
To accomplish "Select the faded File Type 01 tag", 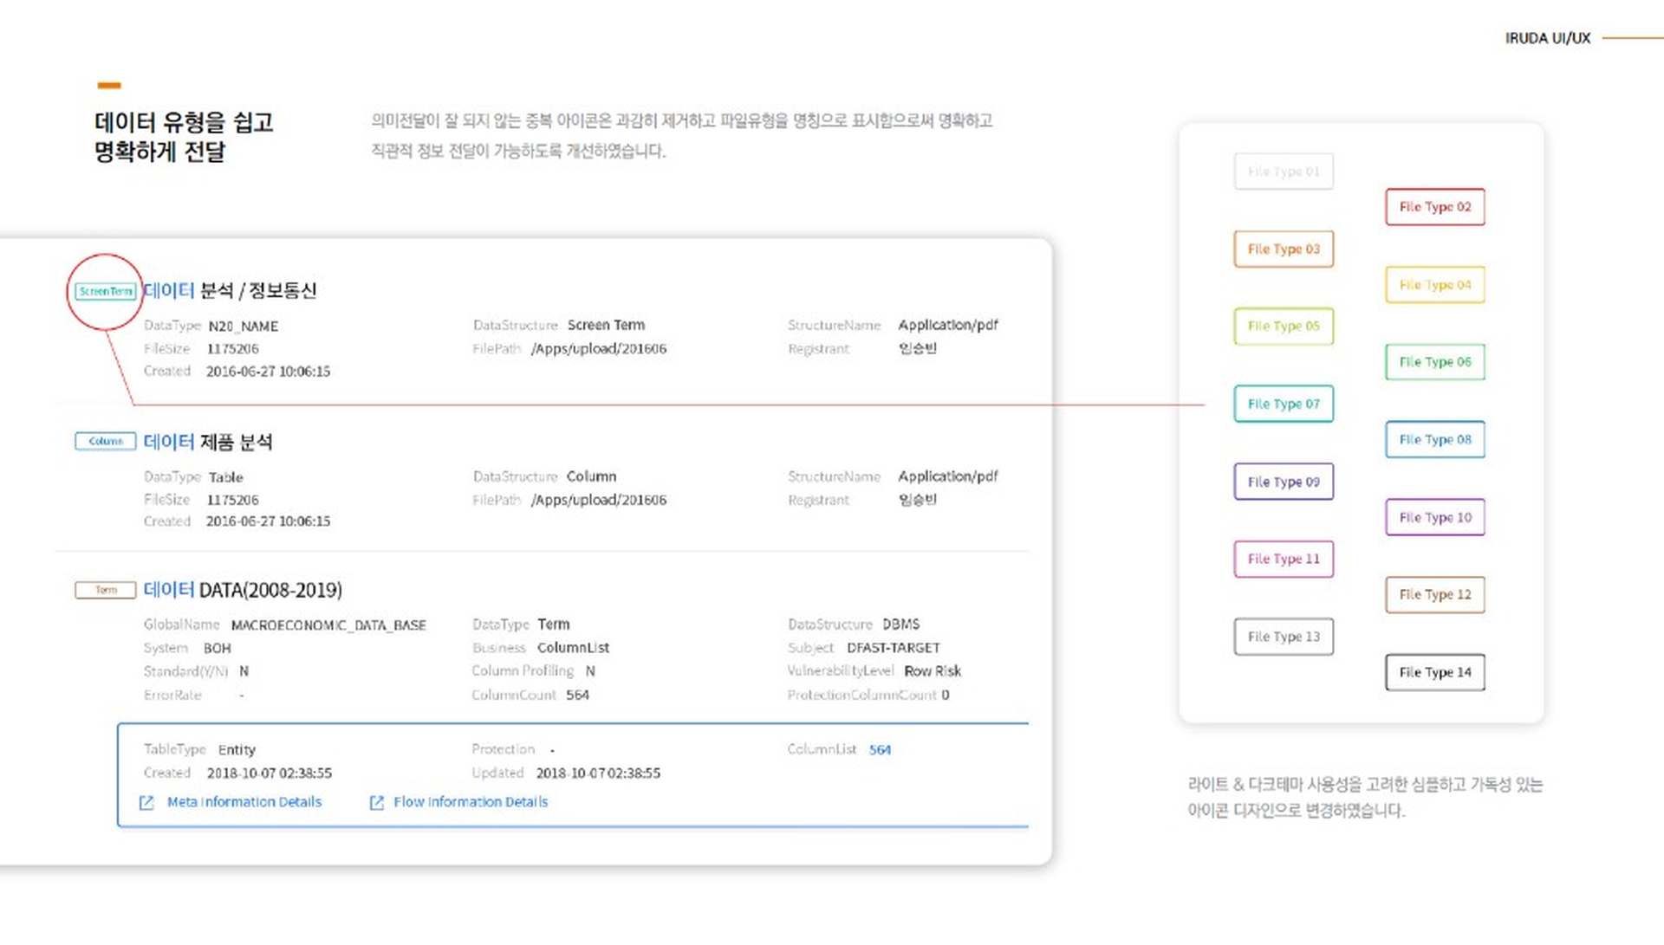I will pos(1284,172).
